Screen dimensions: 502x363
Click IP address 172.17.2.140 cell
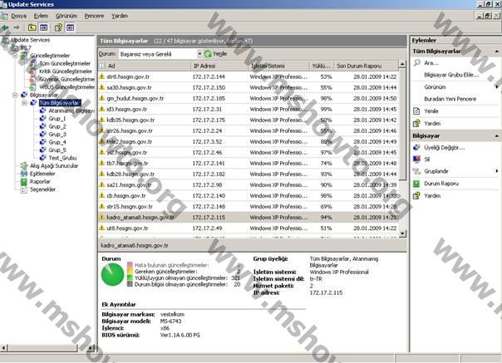point(209,195)
